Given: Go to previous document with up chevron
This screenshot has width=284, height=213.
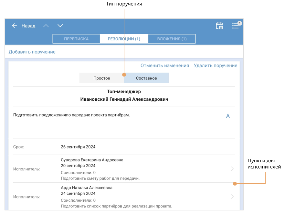Looking at the screenshot, I should (46, 26).
